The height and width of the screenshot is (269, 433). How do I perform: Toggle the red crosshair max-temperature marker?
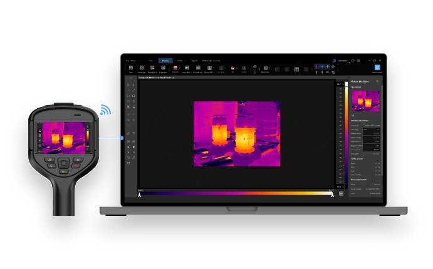(316, 66)
